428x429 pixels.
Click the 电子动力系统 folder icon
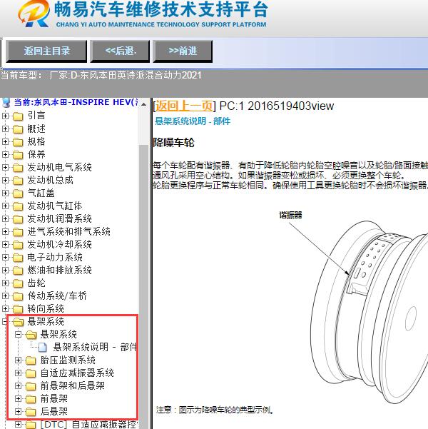point(18,258)
